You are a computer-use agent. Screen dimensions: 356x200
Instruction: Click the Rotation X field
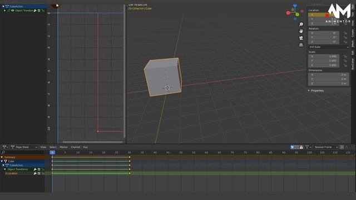click(323, 33)
